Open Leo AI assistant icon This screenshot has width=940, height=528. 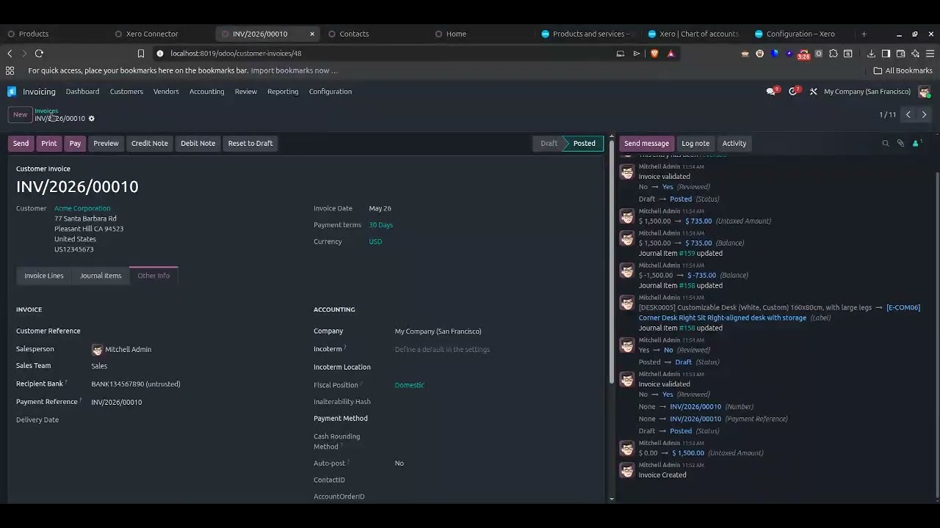915,54
